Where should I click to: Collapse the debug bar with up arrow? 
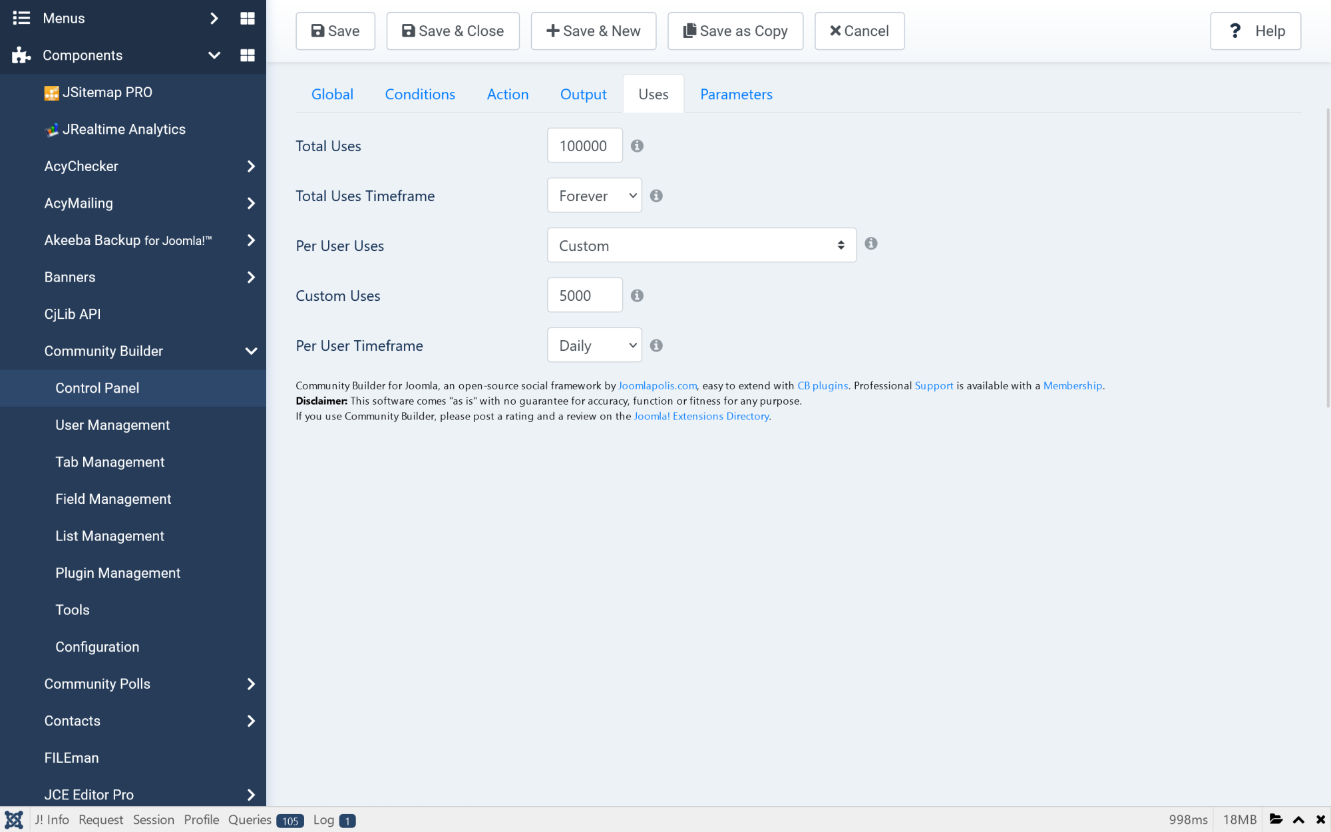[1298, 820]
